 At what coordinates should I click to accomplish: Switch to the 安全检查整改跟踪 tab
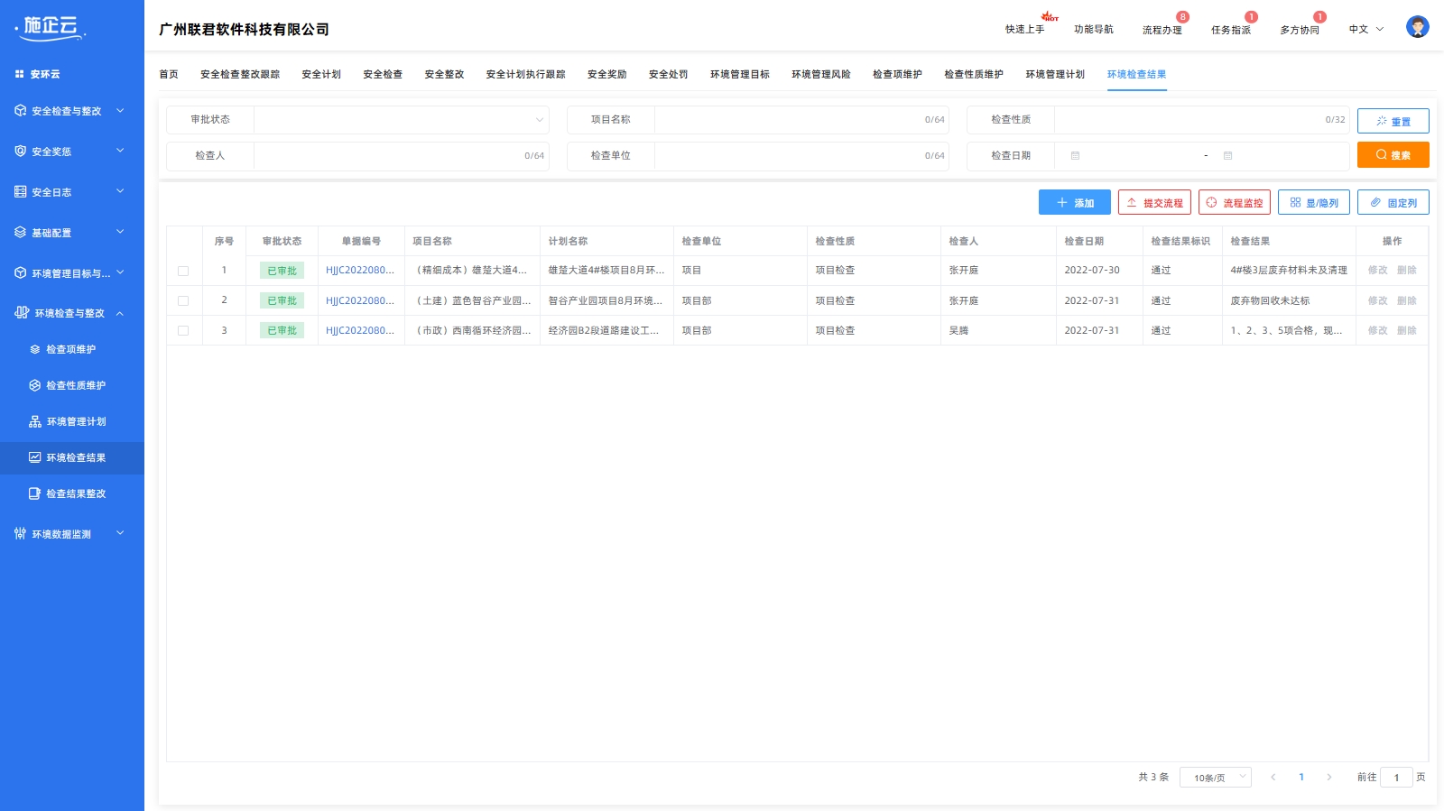point(240,74)
